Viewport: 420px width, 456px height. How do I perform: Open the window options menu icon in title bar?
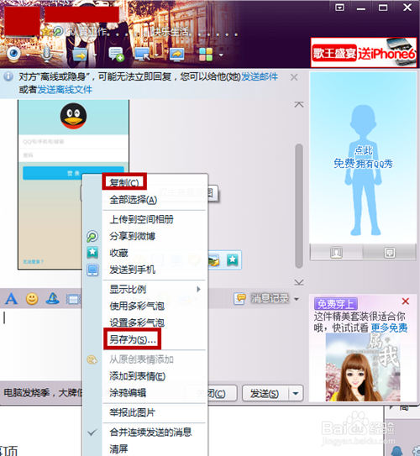pyautogui.click(x=339, y=8)
